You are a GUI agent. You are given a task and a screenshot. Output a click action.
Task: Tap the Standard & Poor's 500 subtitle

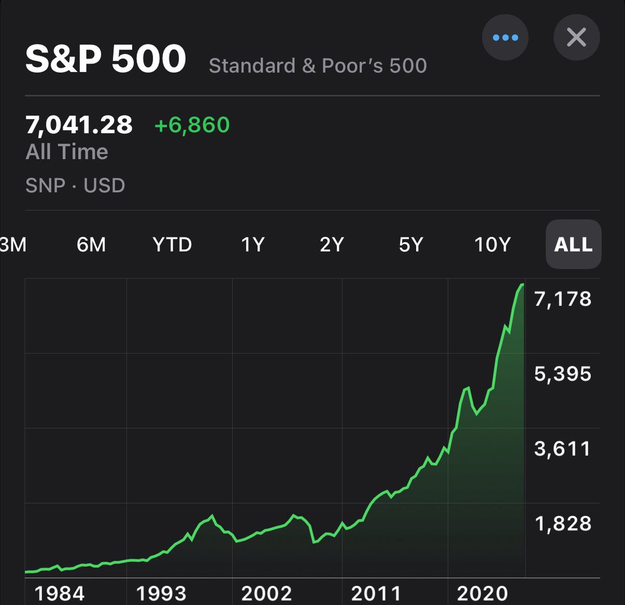click(318, 66)
